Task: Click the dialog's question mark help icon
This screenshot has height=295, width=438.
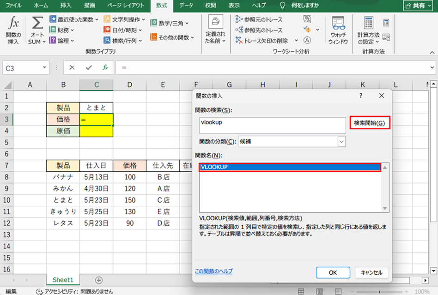Action: point(360,96)
